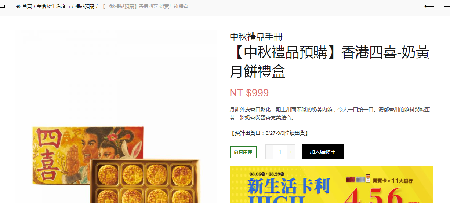Open the 新生活卡利 HIGH promo banner
This screenshot has width=450, height=203.
pyautogui.click(x=331, y=185)
